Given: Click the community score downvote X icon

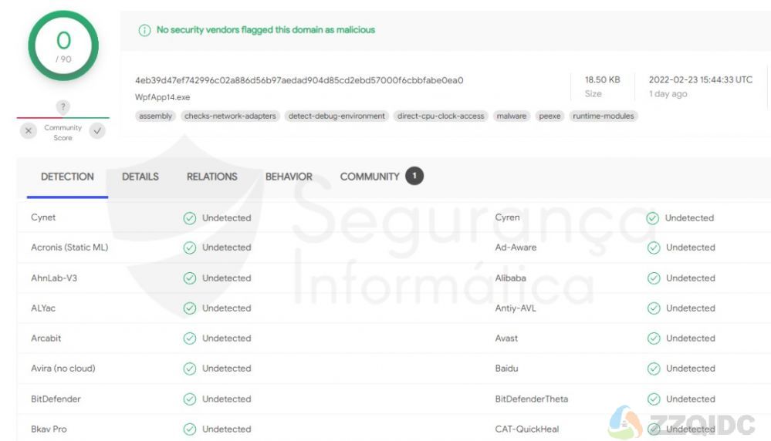Looking at the screenshot, I should tap(29, 130).
